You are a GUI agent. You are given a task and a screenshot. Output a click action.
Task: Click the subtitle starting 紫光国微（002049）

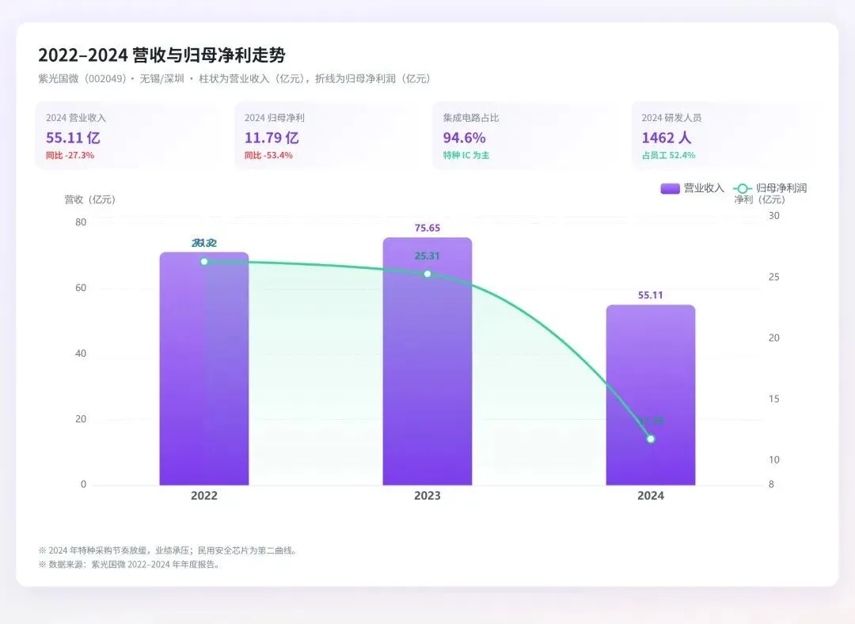(x=234, y=79)
